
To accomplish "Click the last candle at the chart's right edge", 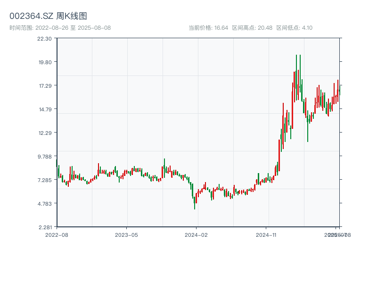I will tap(339, 90).
